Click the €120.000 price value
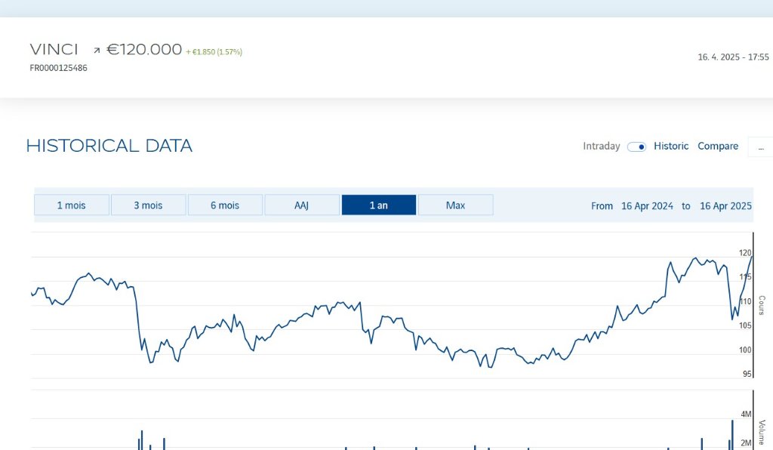Screen dimensions: 773x450 [x=144, y=49]
